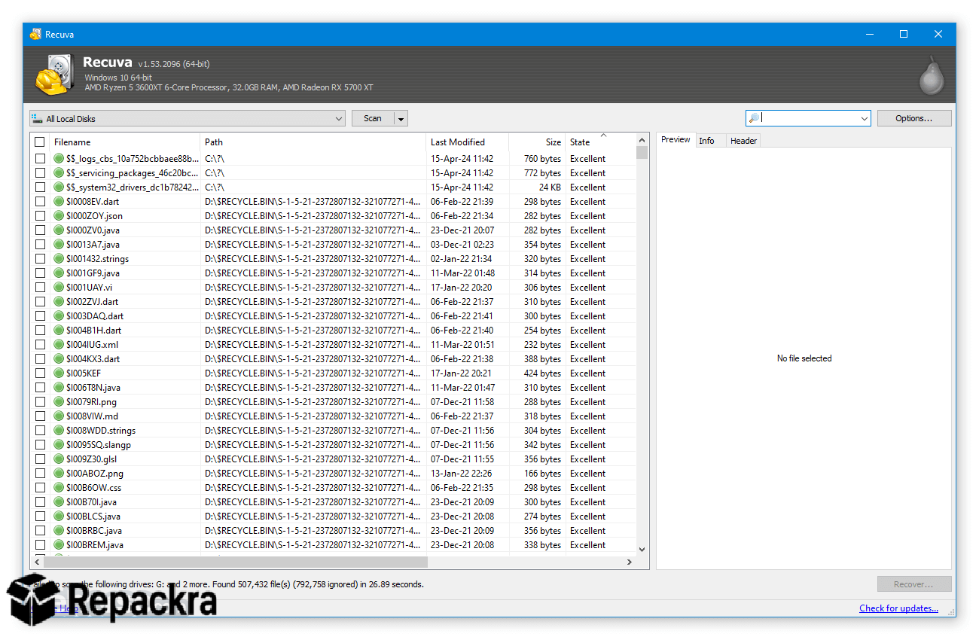Viewport: 979px width, 640px height.
Task: Click green status dot of $I009Z30.glsl
Action: 59,459
